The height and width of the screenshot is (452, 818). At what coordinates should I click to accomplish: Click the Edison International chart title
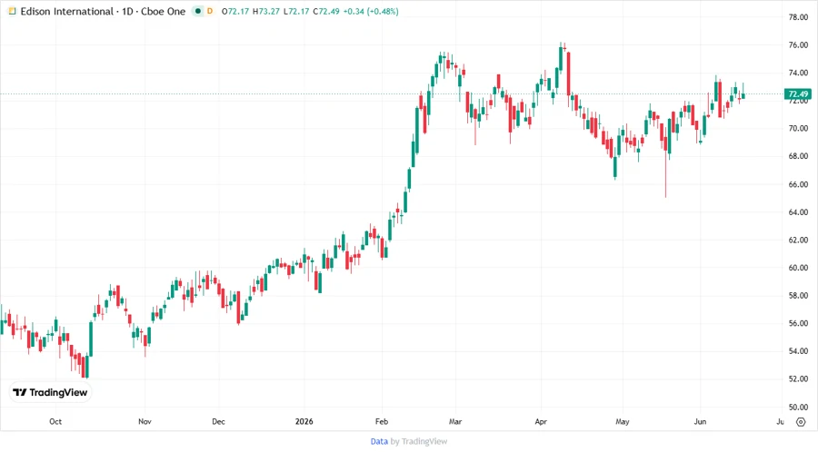coord(103,12)
